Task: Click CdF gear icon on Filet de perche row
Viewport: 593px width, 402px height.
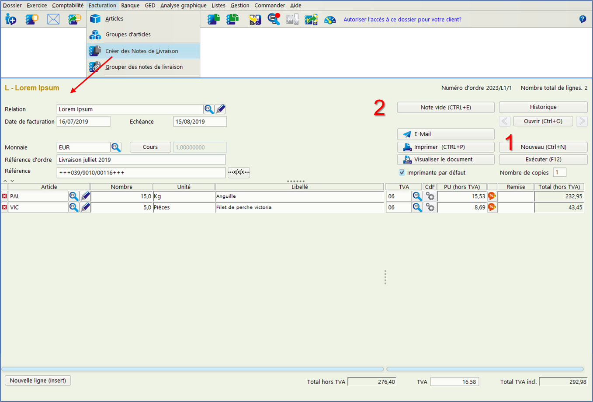Action: tap(430, 207)
